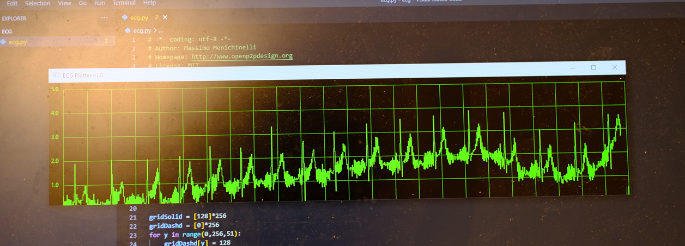This screenshot has height=246, width=685.
Task: Click the Python file icon beside ecg.py in Explorer
Action: pos(4,42)
